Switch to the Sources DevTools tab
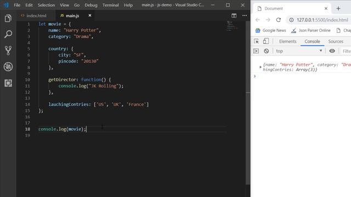Image resolution: width=351 pixels, height=197 pixels. (x=336, y=42)
